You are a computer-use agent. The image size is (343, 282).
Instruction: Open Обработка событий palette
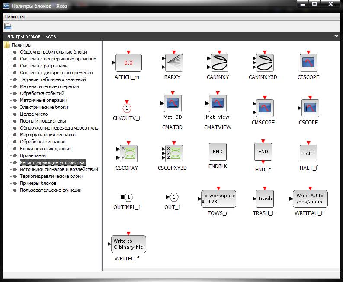point(42,93)
